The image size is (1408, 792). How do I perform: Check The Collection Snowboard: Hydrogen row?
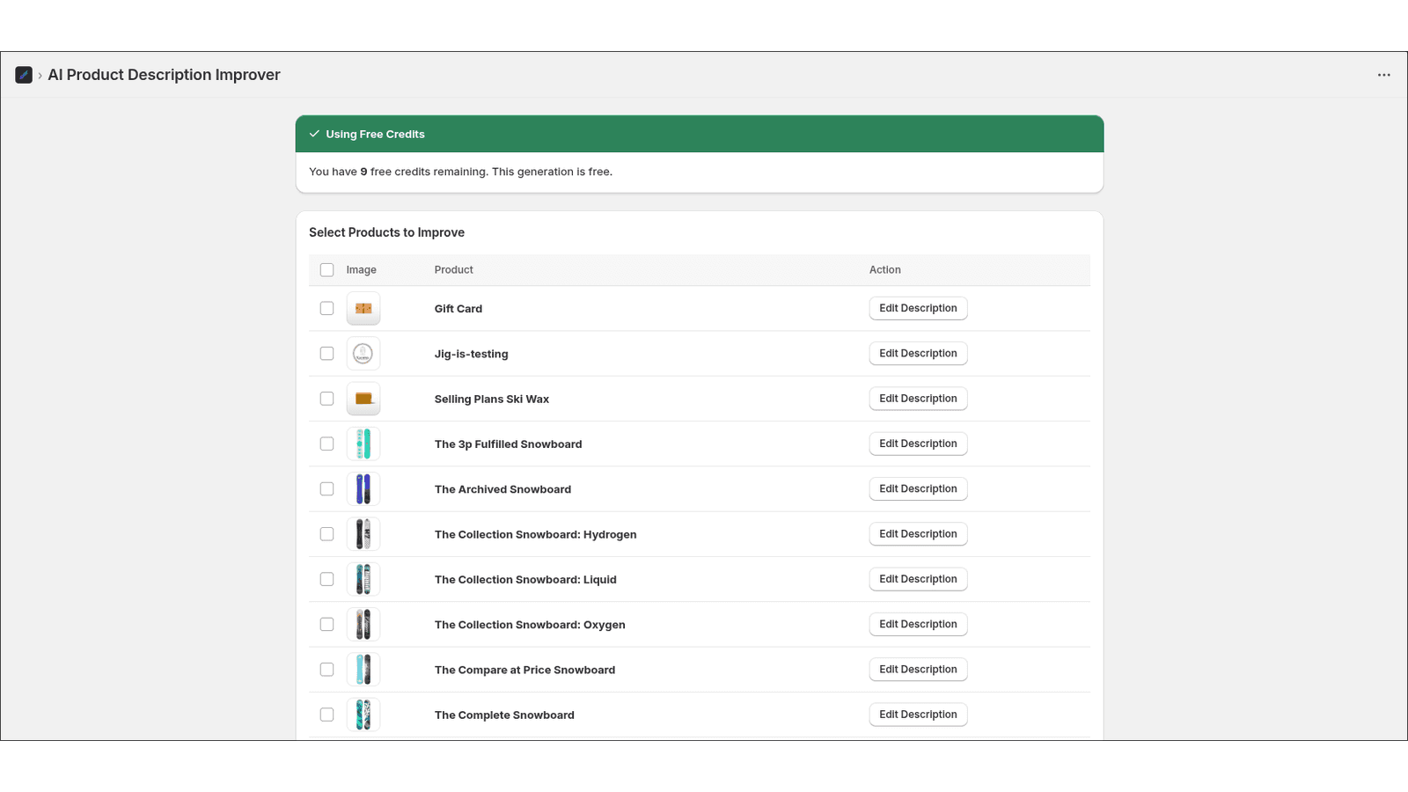pyautogui.click(x=326, y=533)
